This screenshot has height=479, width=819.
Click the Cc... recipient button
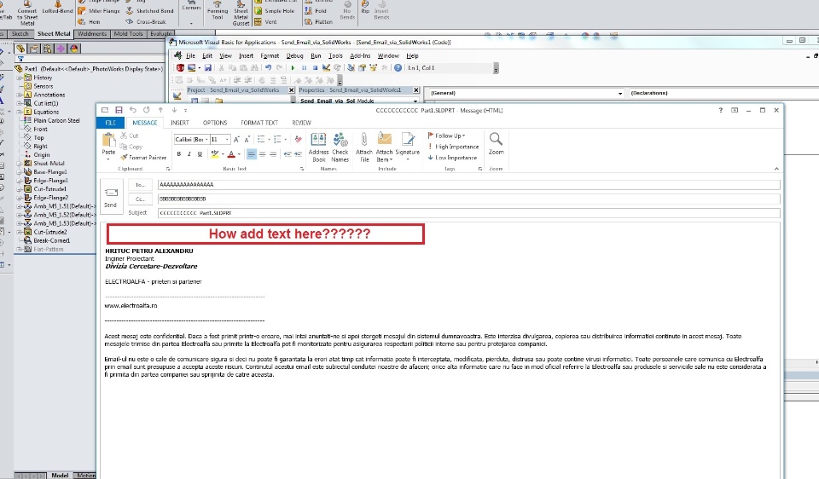(140, 199)
